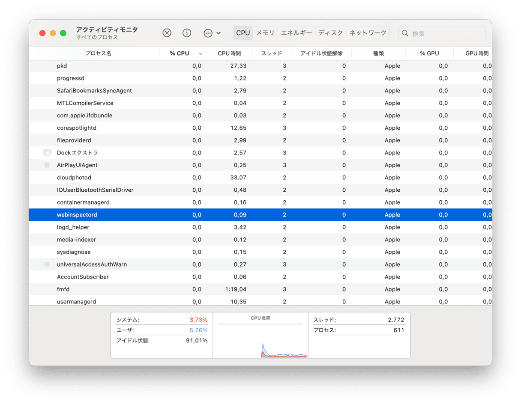This screenshot has width=521, height=404.
Task: Sort by % CPU column header
Action: click(x=179, y=53)
